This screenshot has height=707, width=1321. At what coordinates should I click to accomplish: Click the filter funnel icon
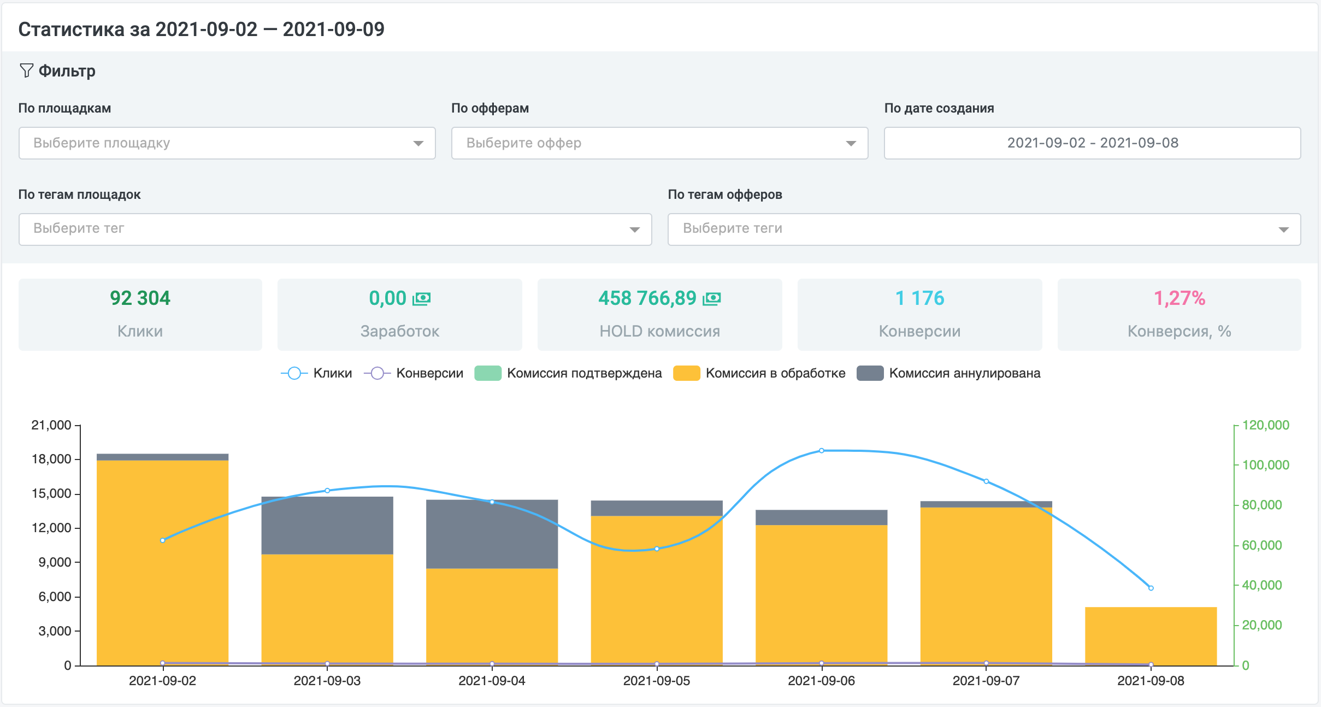26,70
